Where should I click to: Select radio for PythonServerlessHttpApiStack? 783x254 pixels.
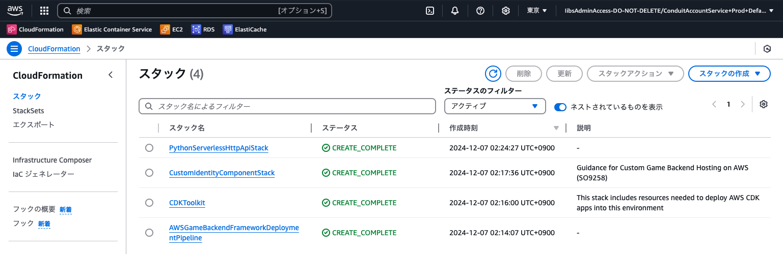pyautogui.click(x=149, y=148)
